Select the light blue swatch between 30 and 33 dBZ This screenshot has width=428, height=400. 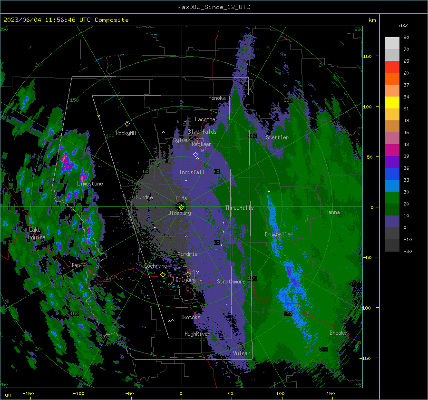392,185
